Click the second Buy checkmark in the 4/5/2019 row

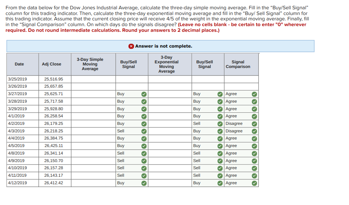[220, 146]
